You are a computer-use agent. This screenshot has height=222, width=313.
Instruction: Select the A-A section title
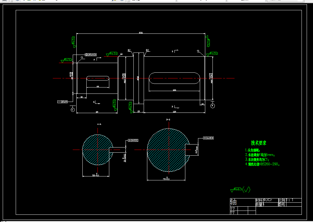pos(99,124)
